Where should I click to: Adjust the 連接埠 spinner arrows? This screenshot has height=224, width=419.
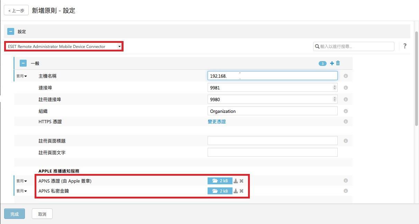pos(335,88)
